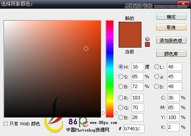Click the vertical hue spectrum slider bar

[110, 69]
